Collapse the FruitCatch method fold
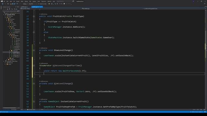Screen dimensions: 207x116 tap(34, 16)
